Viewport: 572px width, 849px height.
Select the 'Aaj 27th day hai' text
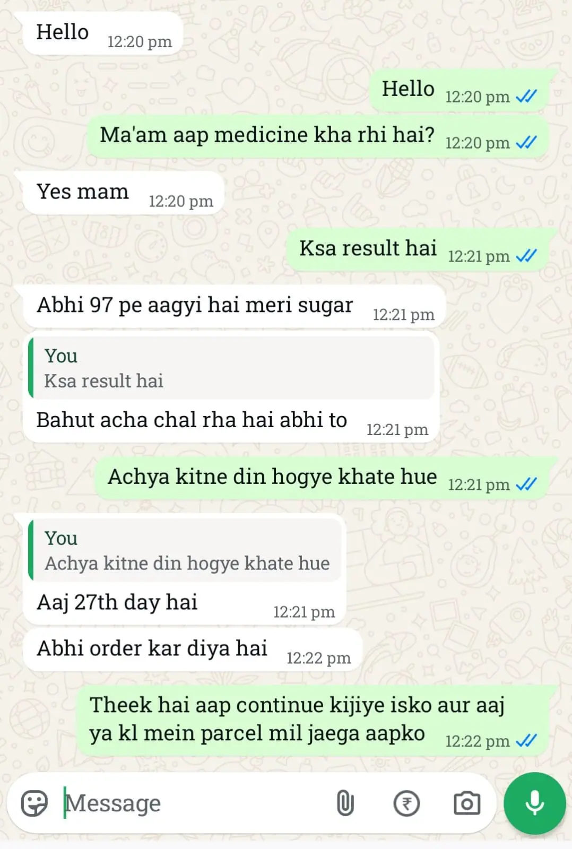click(x=117, y=603)
